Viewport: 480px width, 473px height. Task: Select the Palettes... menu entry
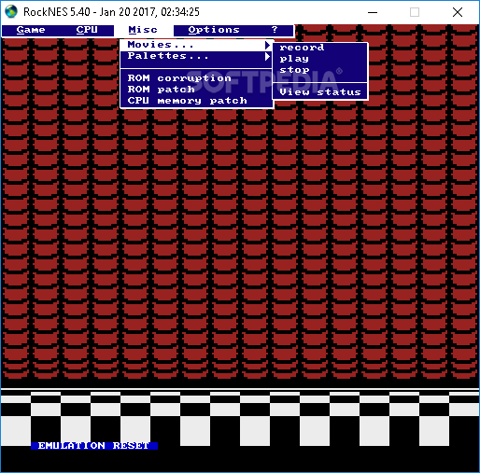coord(195,56)
